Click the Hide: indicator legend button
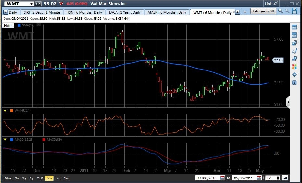The width and height of the screenshot is (302, 183). (8, 26)
